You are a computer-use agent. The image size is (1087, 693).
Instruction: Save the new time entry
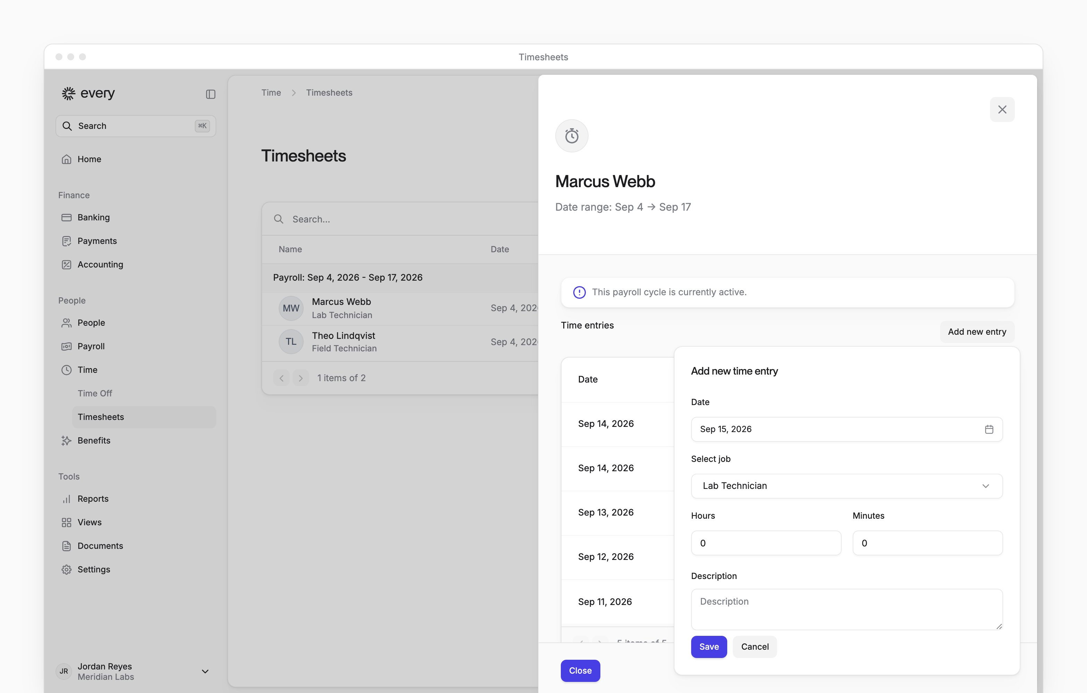tap(709, 647)
